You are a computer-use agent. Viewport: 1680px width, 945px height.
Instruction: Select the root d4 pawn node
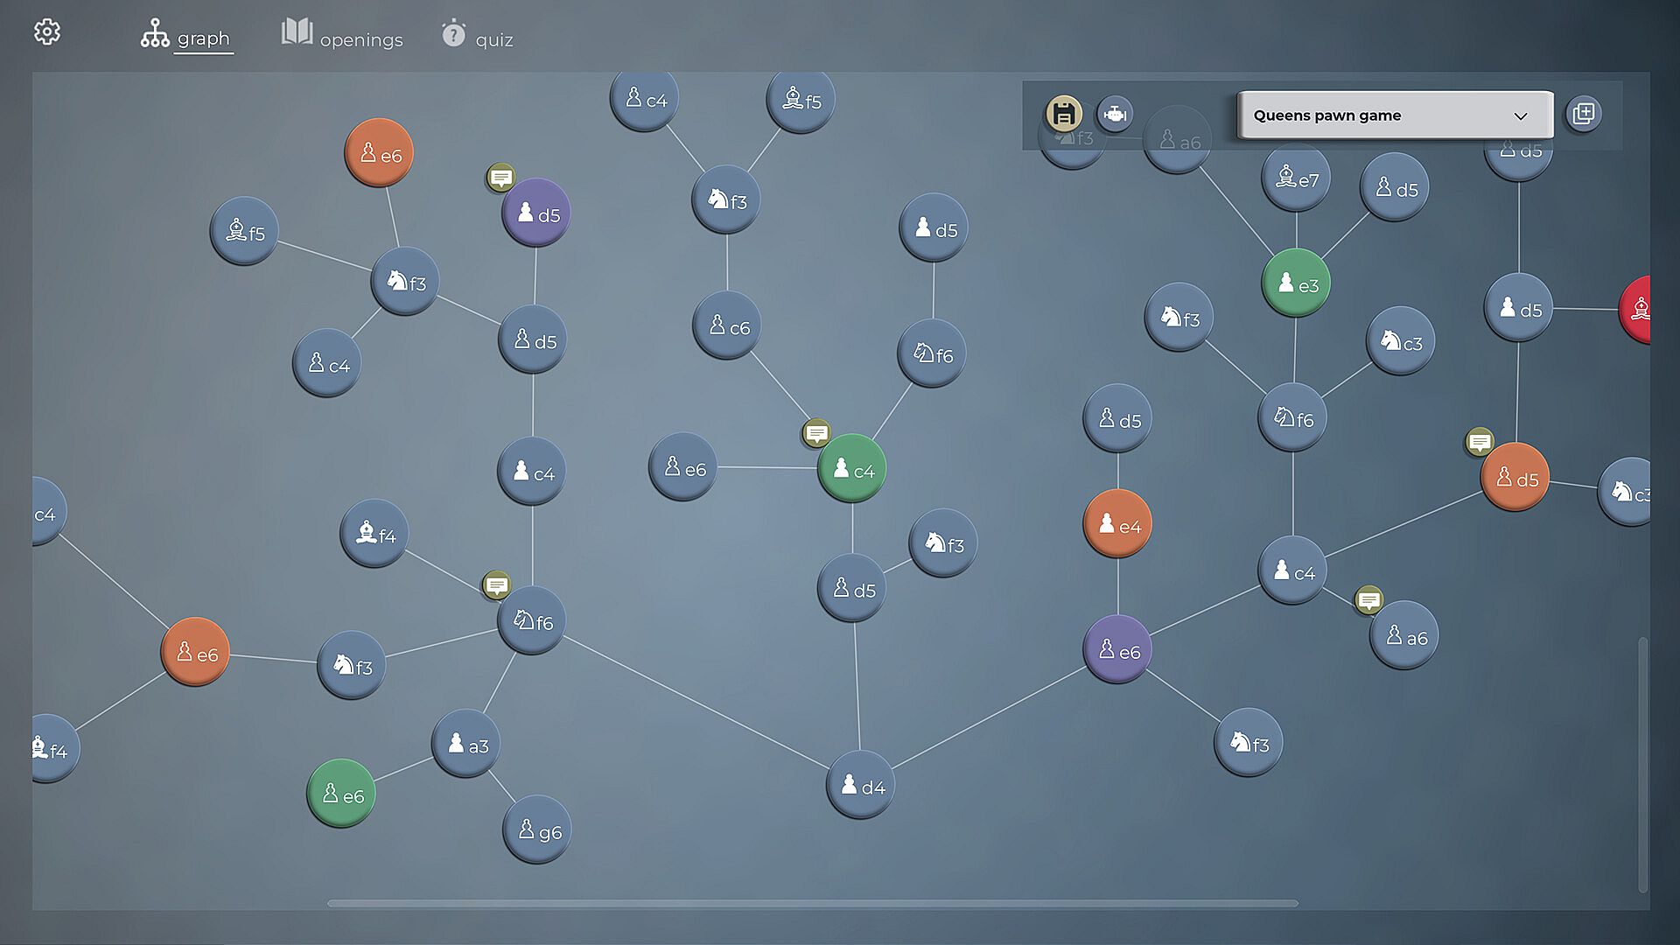[x=860, y=785]
